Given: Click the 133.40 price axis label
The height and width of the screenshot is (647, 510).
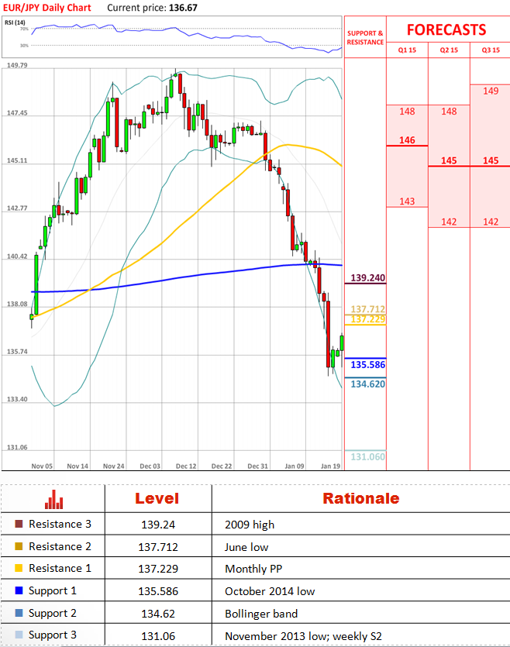Looking at the screenshot, I should point(17,399).
